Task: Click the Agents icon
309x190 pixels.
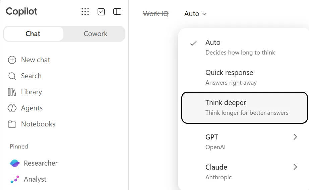Action: 12,108
